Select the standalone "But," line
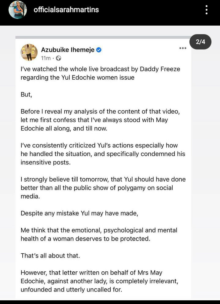The height and width of the screenshot is (304, 220). click(x=26, y=95)
